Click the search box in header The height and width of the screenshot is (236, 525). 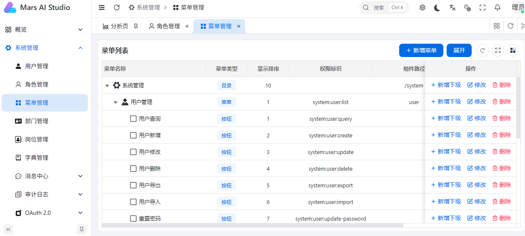click(384, 7)
